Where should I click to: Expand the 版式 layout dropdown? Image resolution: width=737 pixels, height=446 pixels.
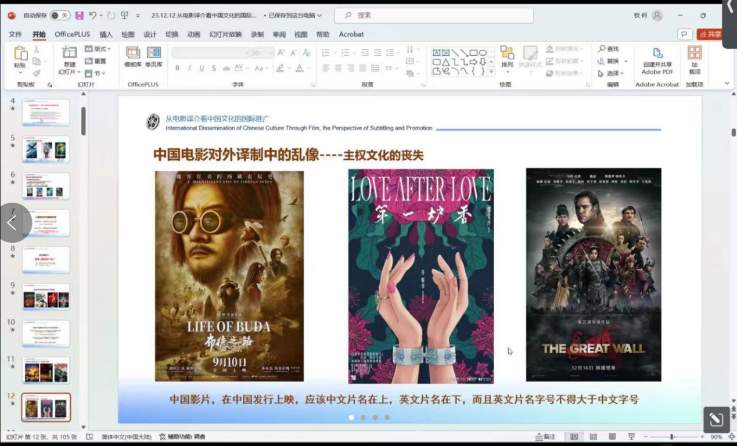98,49
